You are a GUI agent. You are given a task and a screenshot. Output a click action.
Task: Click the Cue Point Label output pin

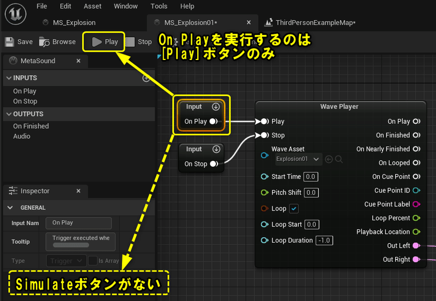click(x=416, y=204)
